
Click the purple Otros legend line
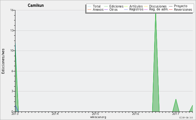(106, 9)
